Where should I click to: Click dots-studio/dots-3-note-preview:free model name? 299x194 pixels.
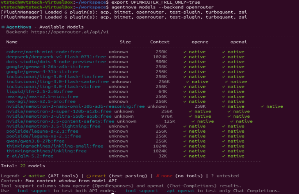[56, 62]
